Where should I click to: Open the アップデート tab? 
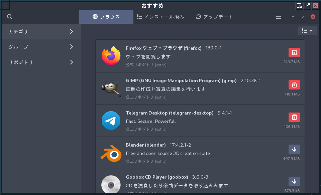pos(214,17)
